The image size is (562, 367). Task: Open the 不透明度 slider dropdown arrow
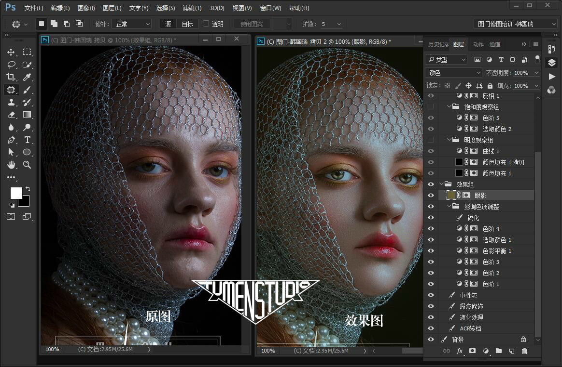[x=536, y=73]
